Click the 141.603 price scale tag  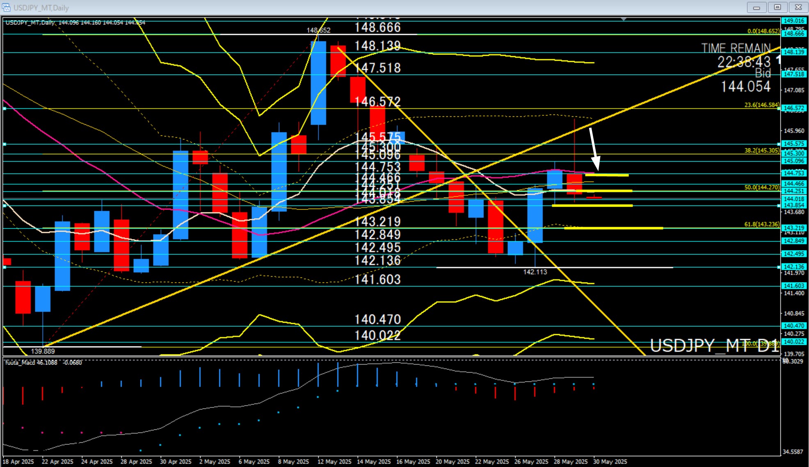pyautogui.click(x=794, y=286)
